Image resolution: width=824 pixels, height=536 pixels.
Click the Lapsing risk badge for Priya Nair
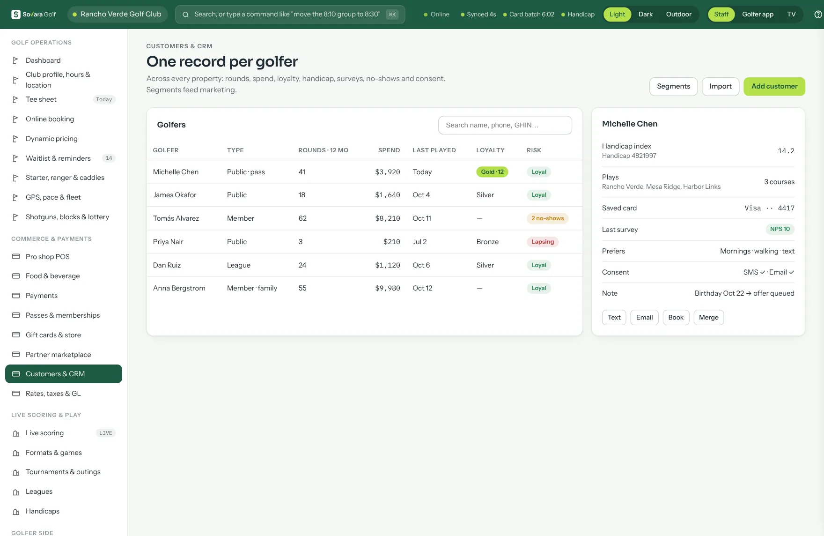pos(543,242)
